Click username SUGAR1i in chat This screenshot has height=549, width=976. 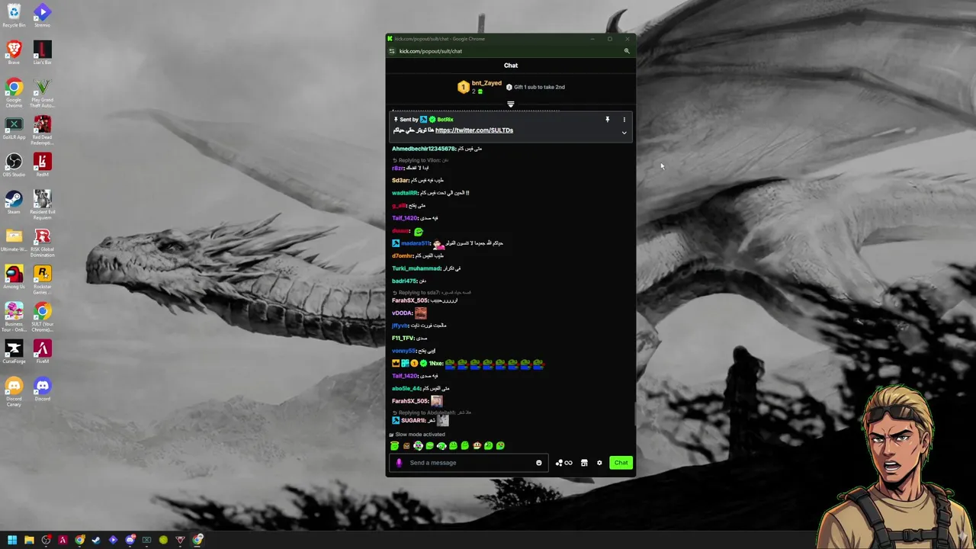click(413, 421)
